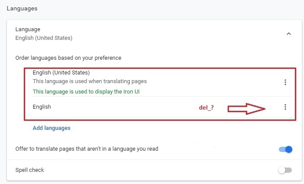Disable the offer to translate pages toggle
Screen dimensions: 304x184
[x=285, y=149]
